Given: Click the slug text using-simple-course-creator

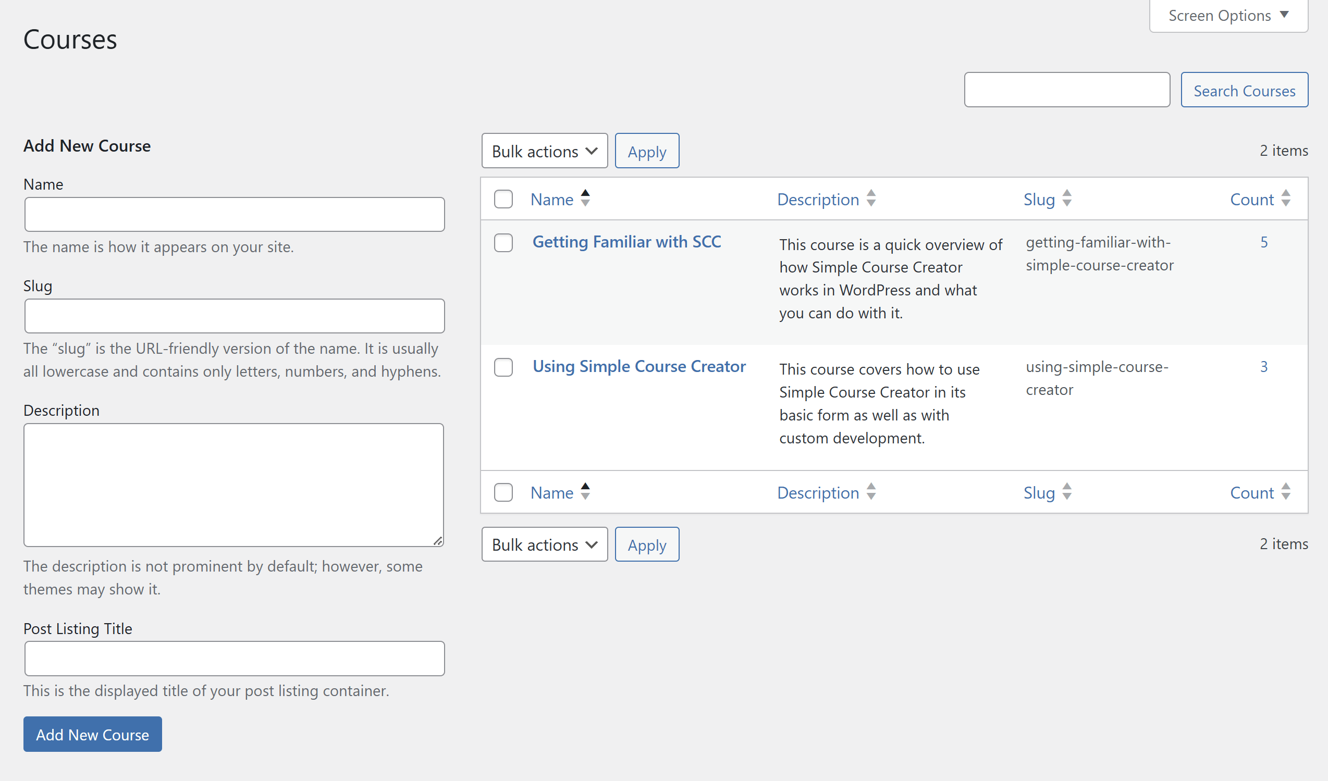Looking at the screenshot, I should [1097, 378].
